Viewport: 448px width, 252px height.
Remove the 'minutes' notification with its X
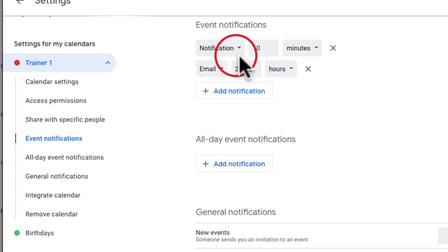click(333, 48)
